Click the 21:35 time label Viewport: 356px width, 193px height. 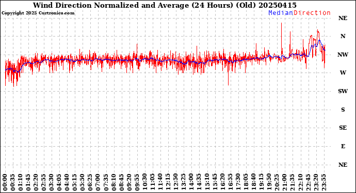coord(293,182)
